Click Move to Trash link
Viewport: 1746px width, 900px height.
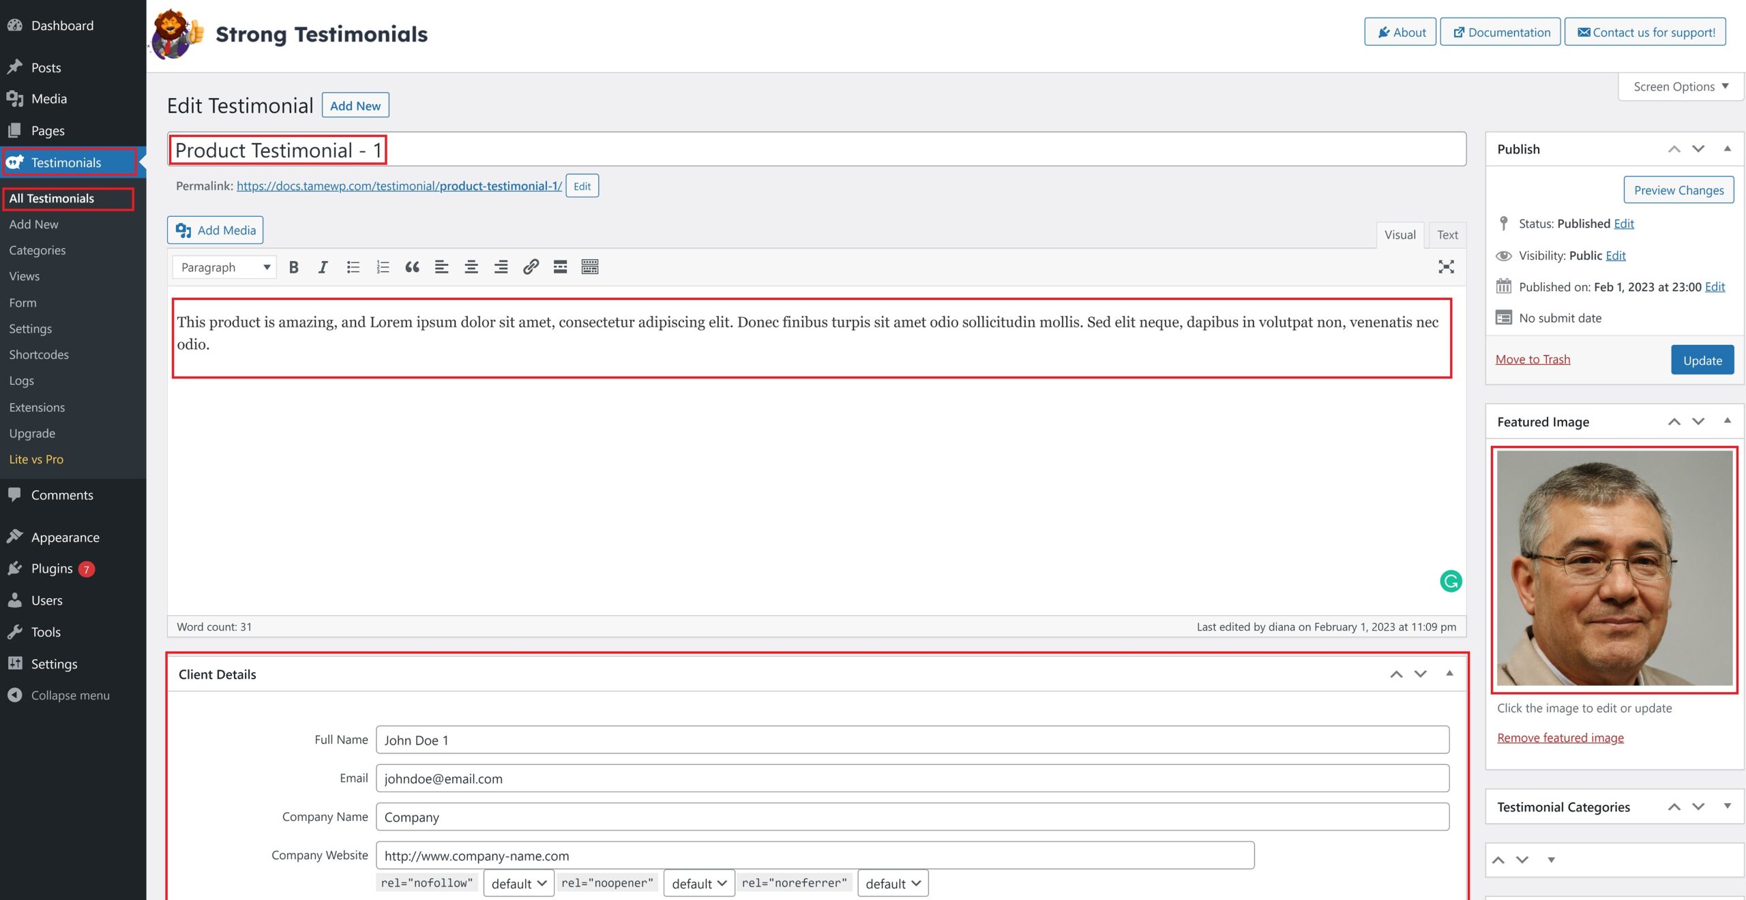pos(1533,359)
